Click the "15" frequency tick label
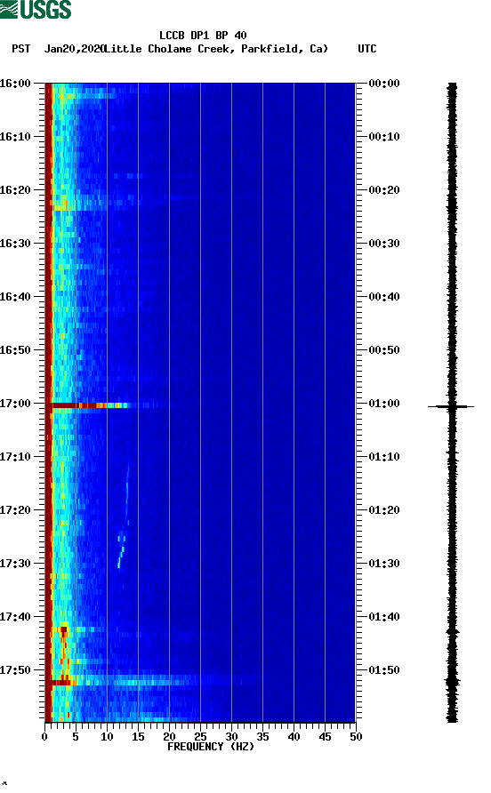 pos(138,737)
